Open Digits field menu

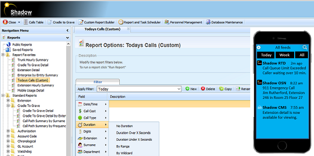pyautogui.click(x=92, y=132)
